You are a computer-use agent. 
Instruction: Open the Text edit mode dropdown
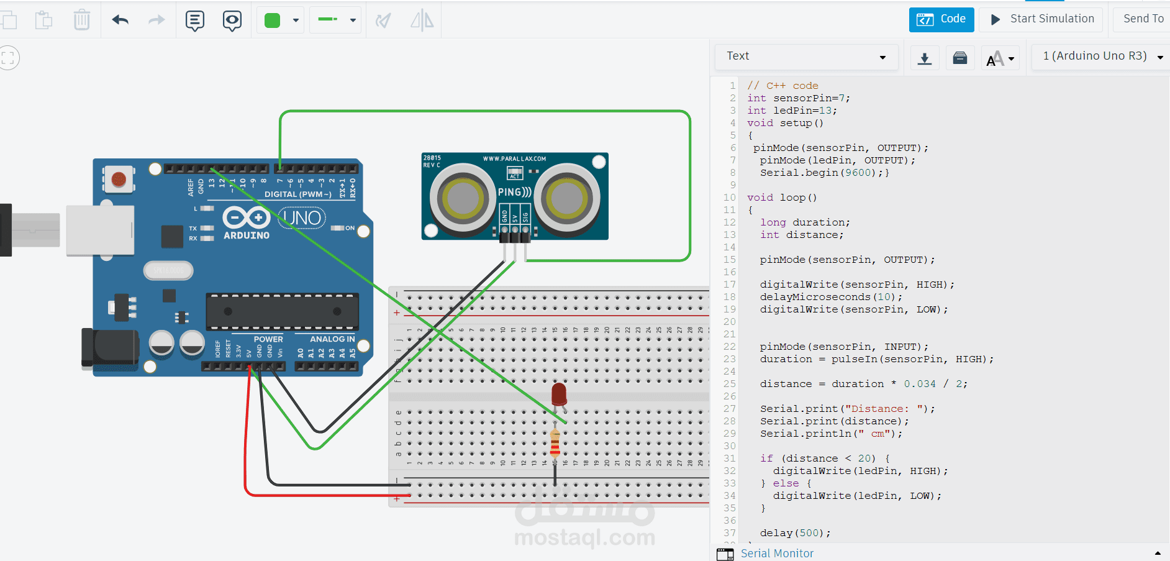click(806, 57)
